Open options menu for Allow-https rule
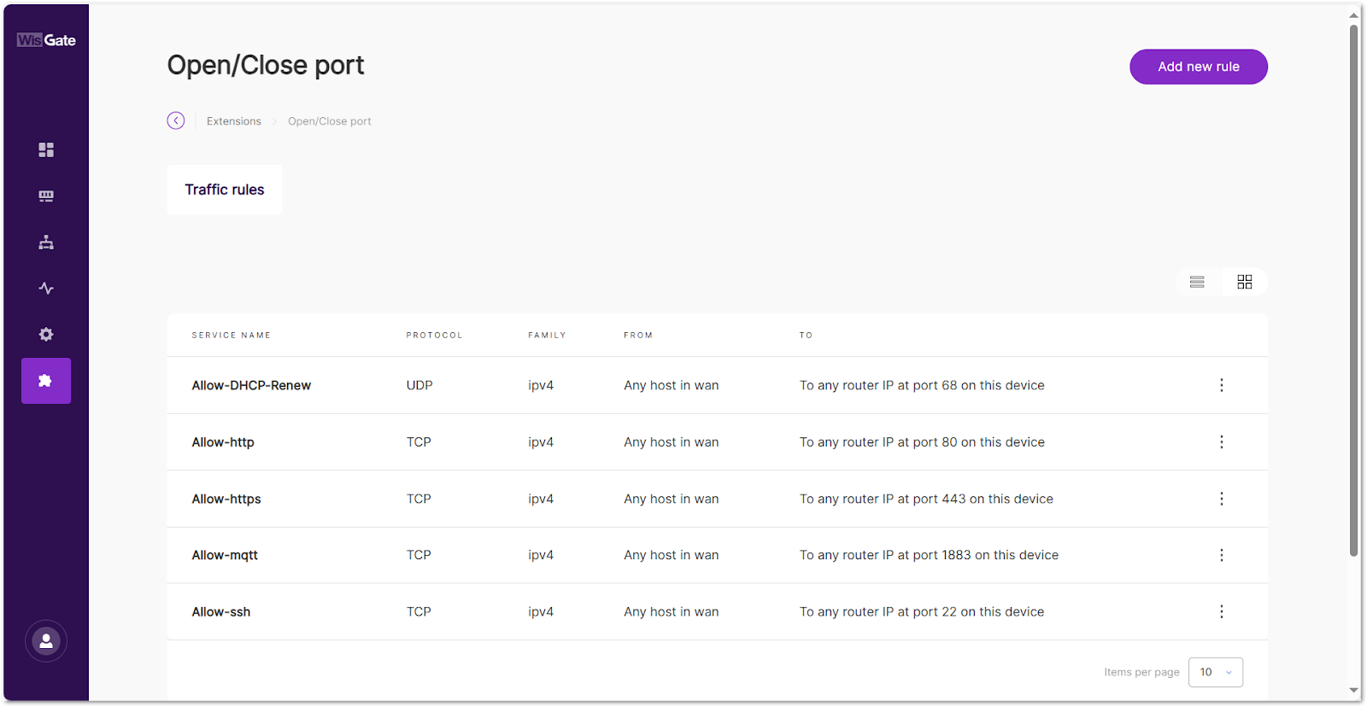The height and width of the screenshot is (707, 1367). click(1222, 499)
